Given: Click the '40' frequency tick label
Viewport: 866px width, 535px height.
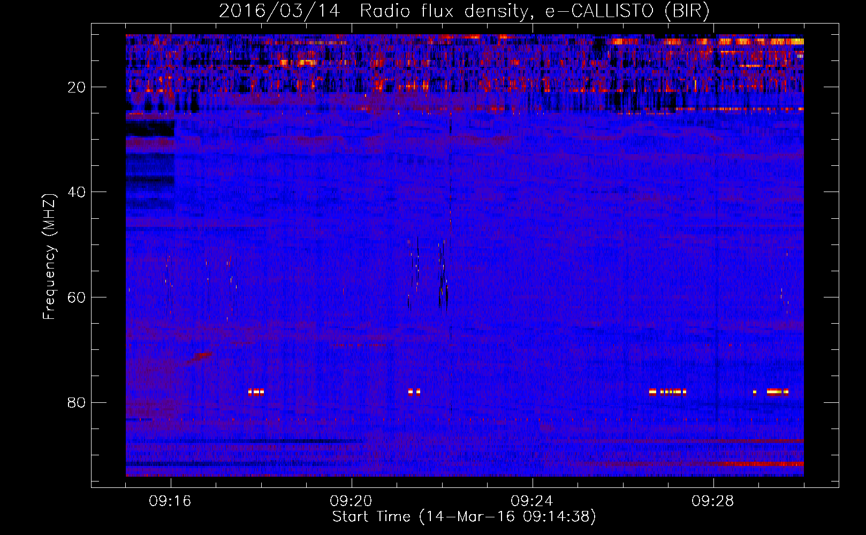Looking at the screenshot, I should tap(77, 192).
